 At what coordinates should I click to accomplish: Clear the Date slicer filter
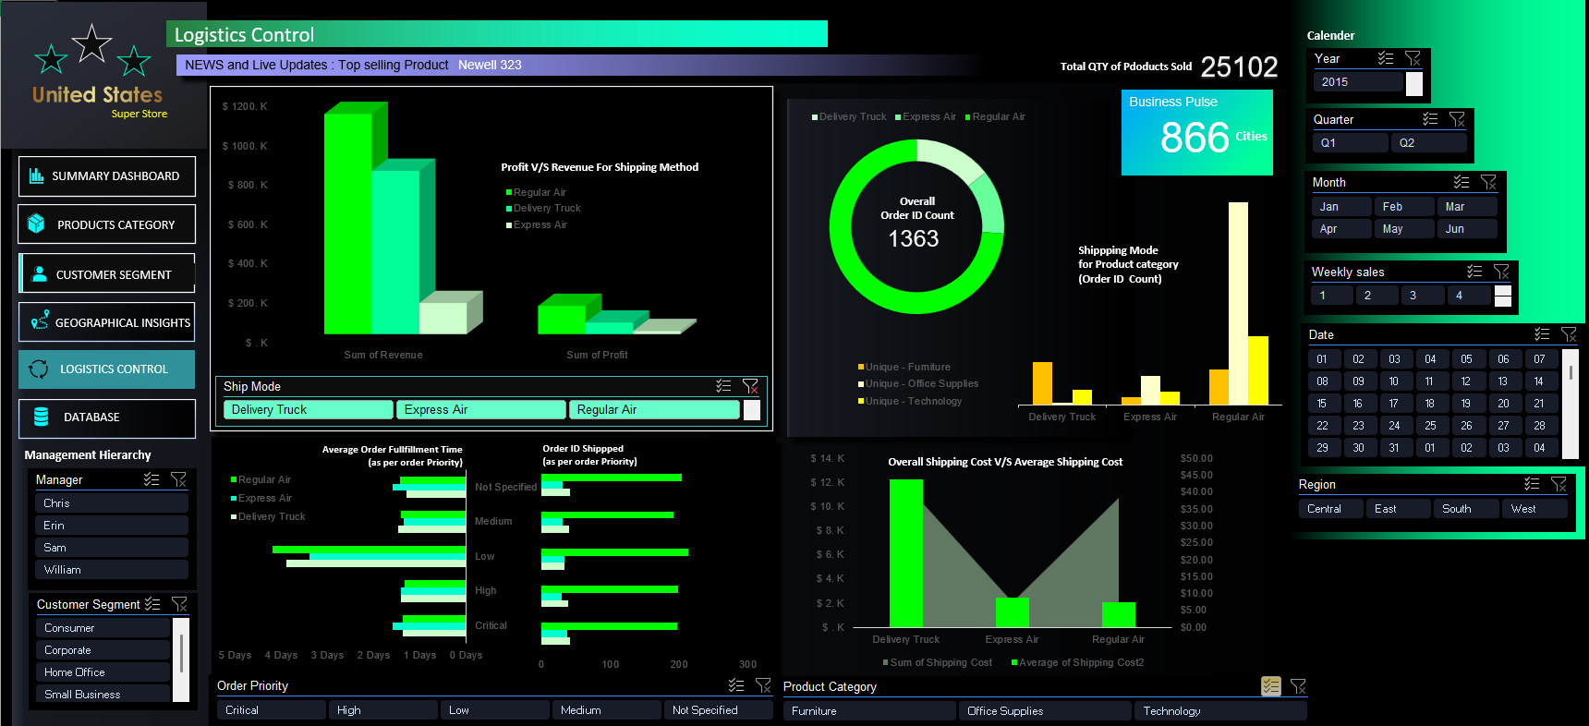1569,334
